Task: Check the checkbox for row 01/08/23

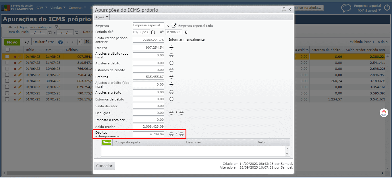Action: [x=7, y=56]
